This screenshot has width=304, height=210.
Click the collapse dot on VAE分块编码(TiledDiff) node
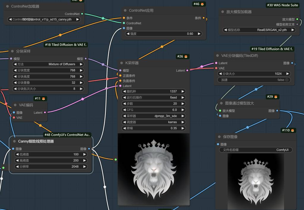[217, 56]
